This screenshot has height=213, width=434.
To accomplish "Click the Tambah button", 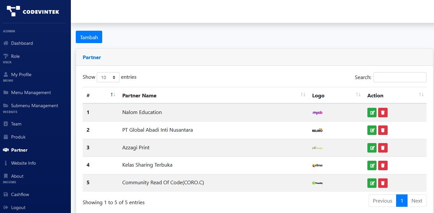I will [89, 37].
